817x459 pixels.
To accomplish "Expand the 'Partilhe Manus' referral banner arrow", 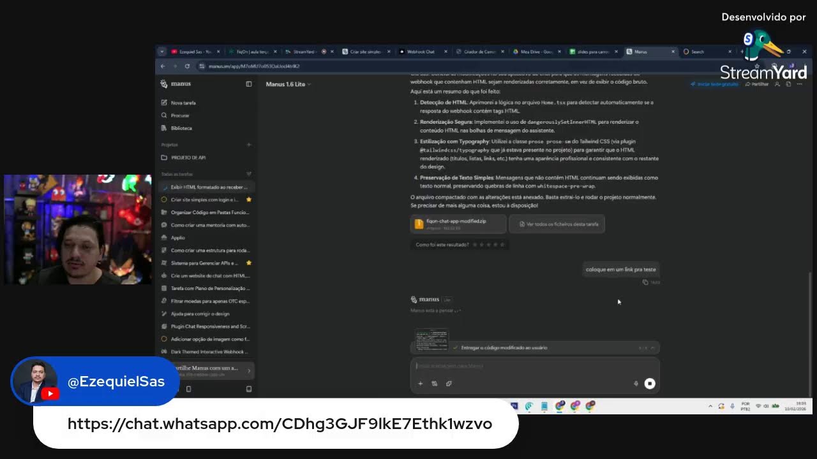I will [249, 370].
